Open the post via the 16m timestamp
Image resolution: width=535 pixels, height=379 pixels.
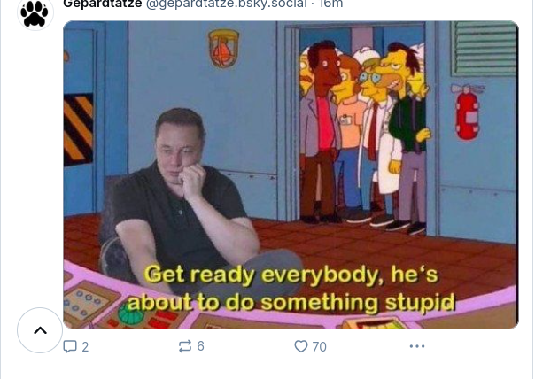point(331,4)
